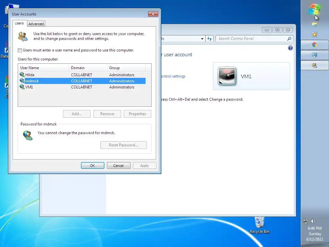Select the Users tab
Image resolution: width=329 pixels, height=247 pixels.
19,23
